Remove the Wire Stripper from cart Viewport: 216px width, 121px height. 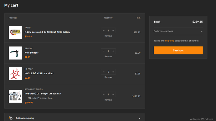point(108,56)
